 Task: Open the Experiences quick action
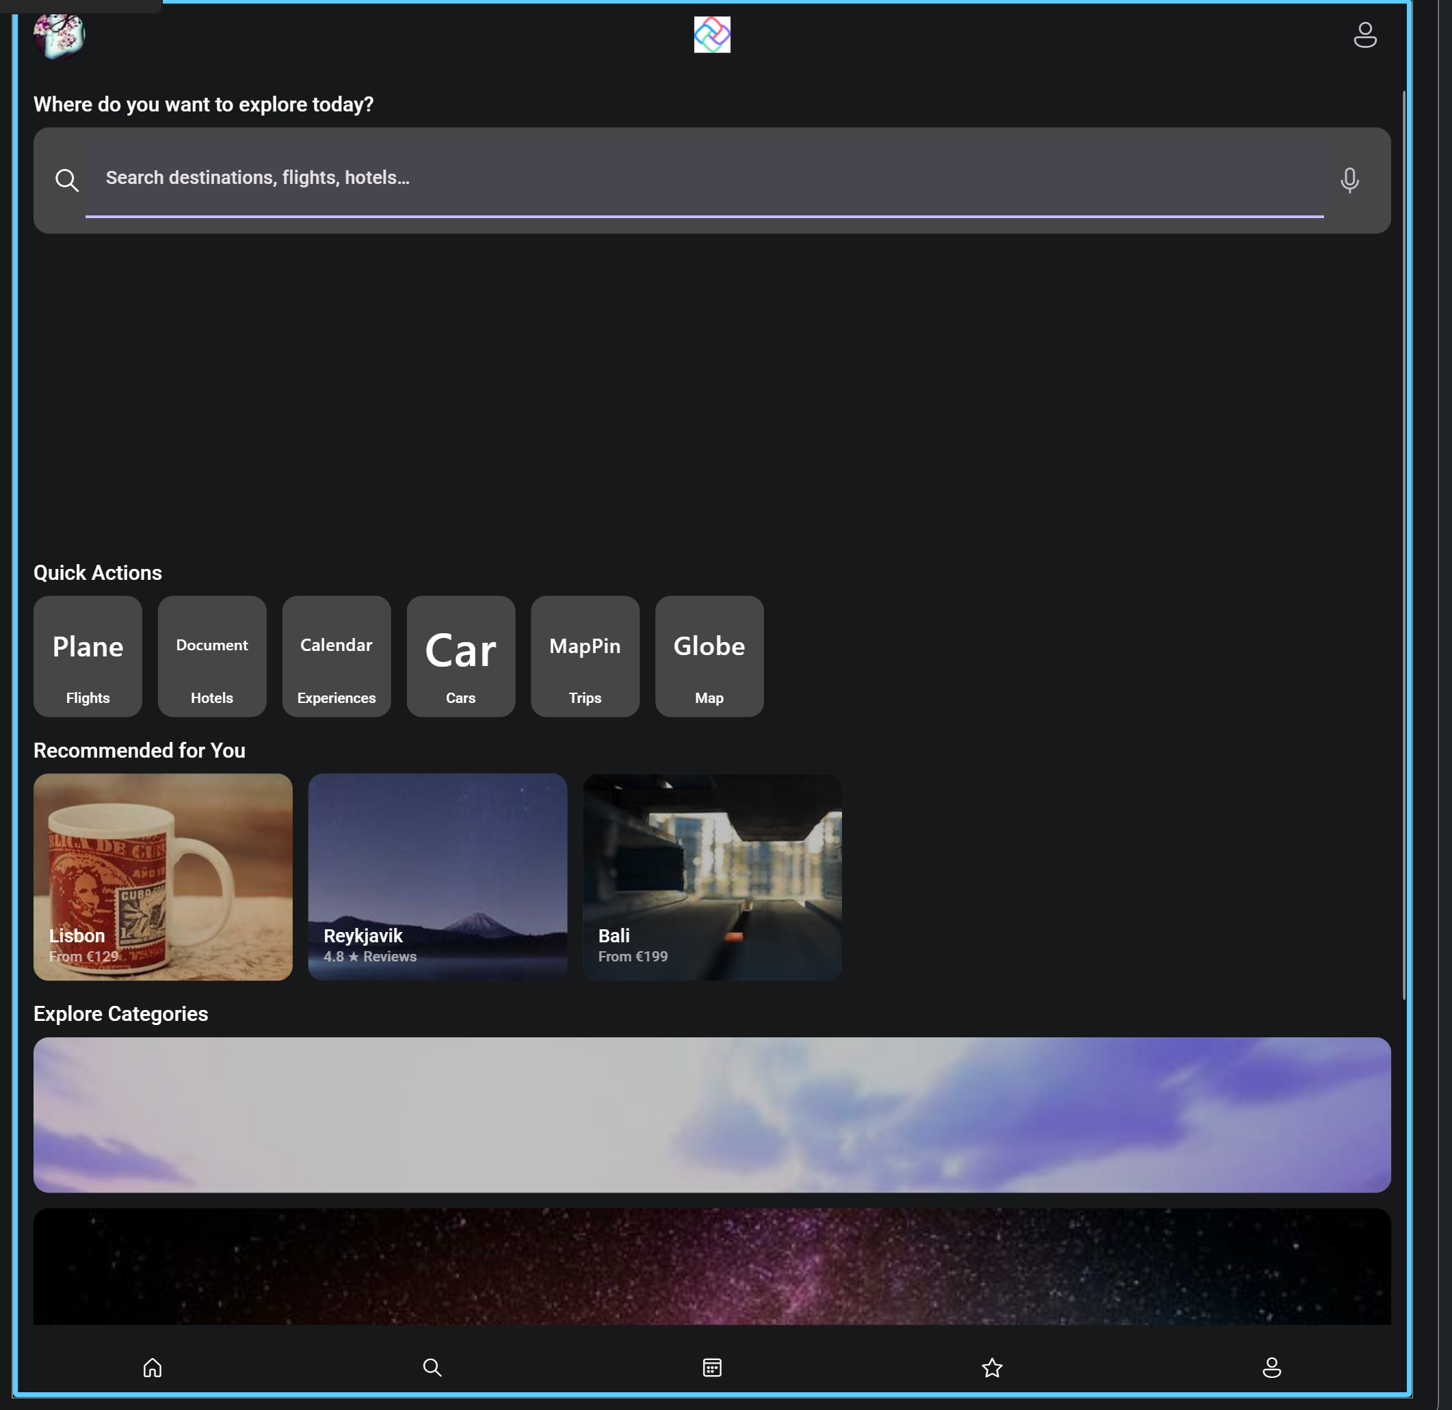[x=336, y=656]
